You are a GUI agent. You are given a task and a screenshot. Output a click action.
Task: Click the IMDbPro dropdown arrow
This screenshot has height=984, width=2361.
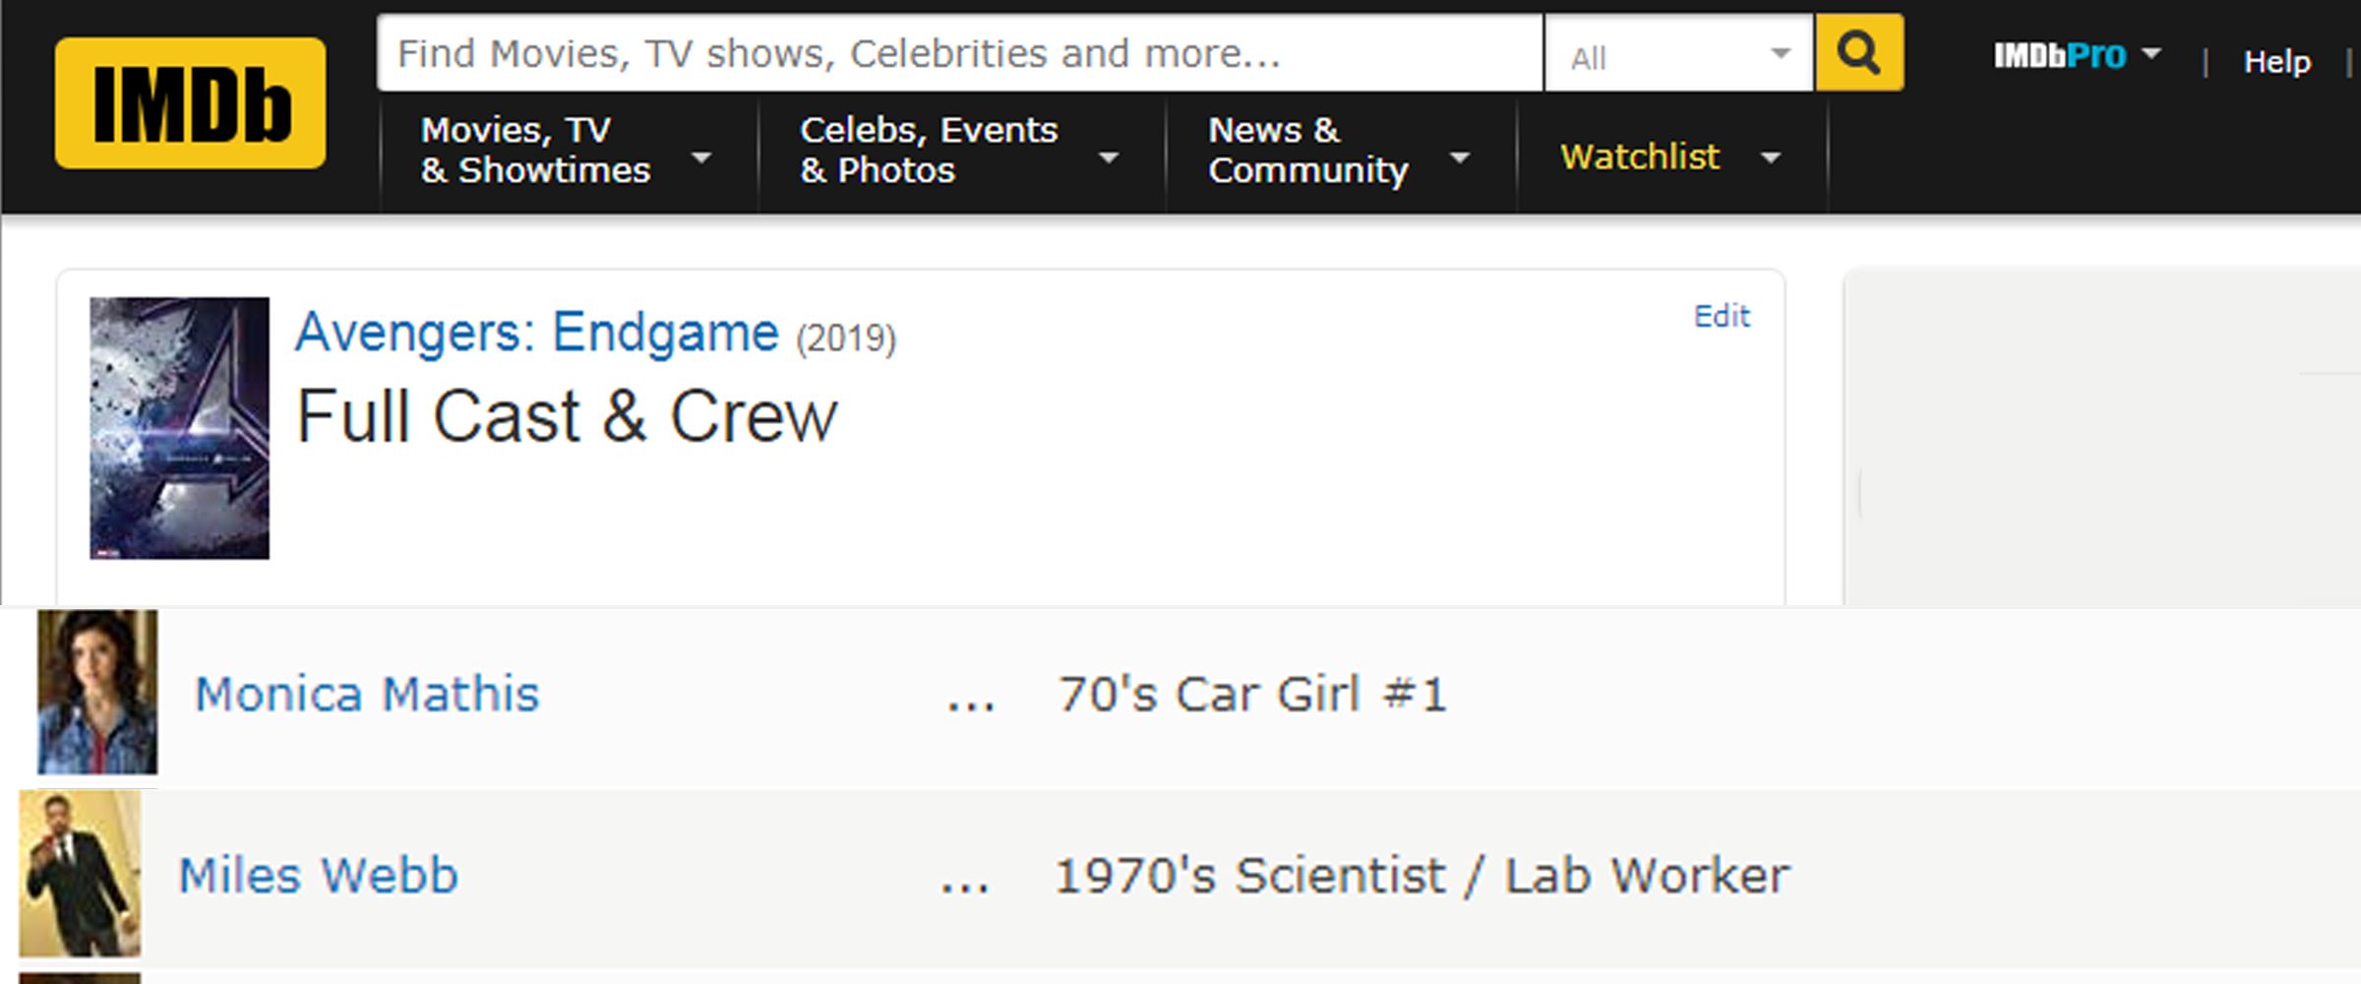click(x=2151, y=54)
